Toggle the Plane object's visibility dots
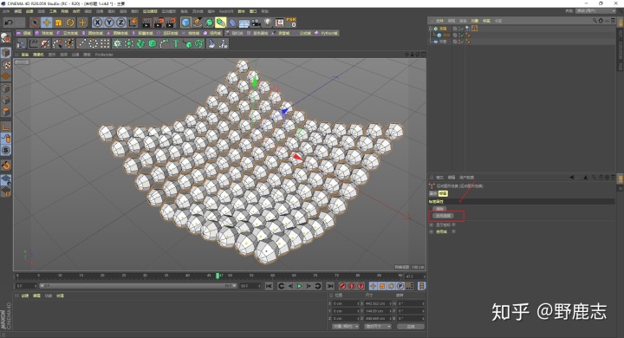This screenshot has width=624, height=338. (x=458, y=42)
